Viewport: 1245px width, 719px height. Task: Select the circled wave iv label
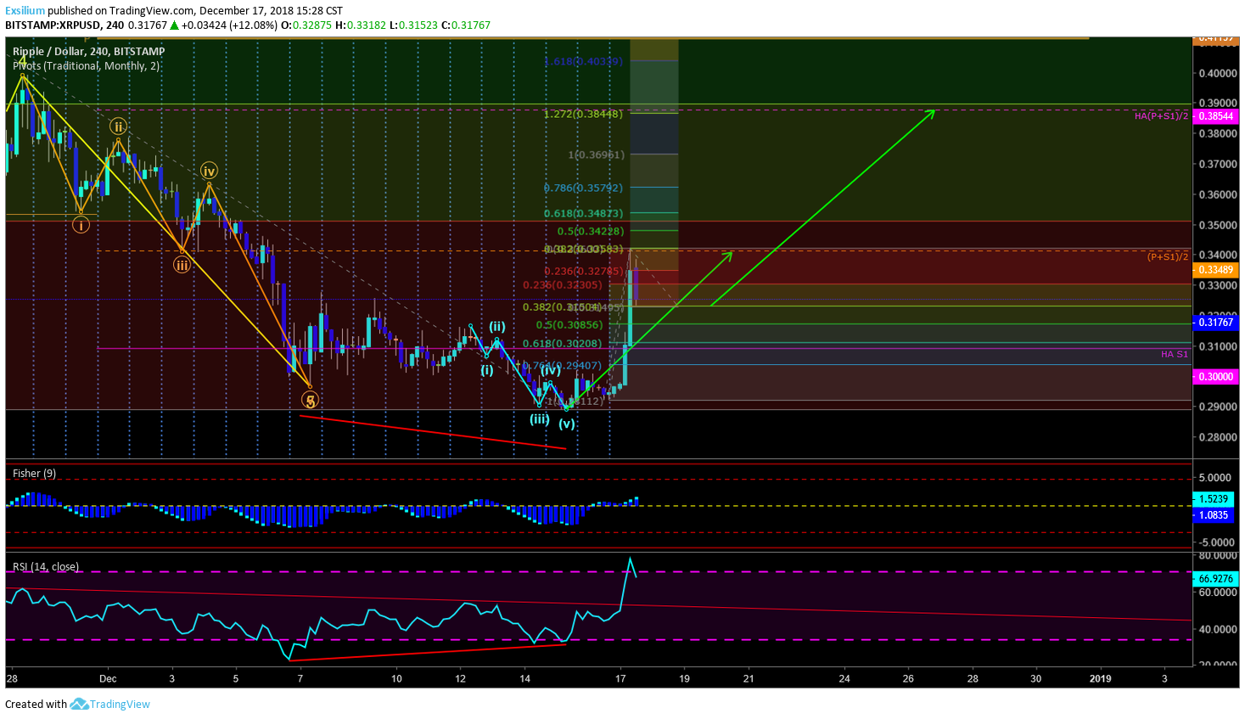click(209, 171)
